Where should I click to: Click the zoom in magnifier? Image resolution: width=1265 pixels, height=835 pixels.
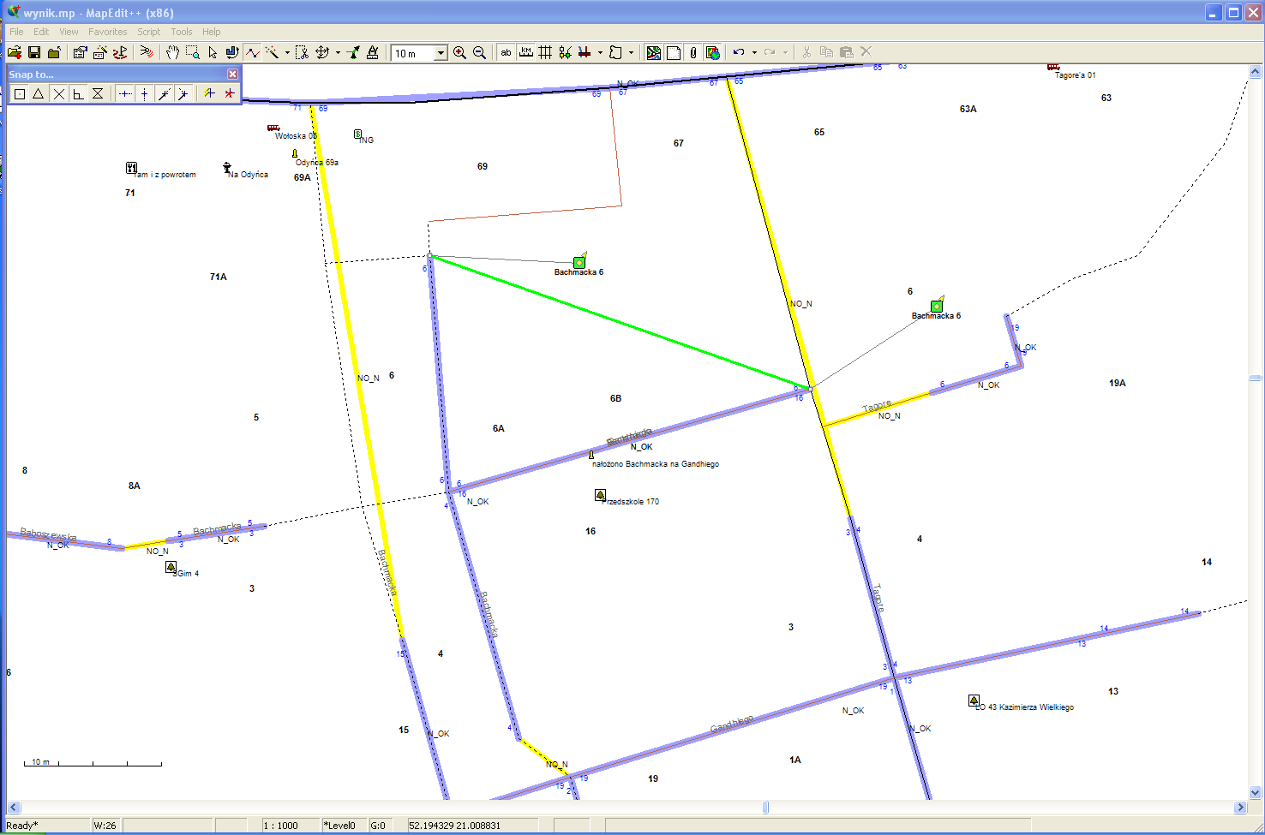coord(460,53)
